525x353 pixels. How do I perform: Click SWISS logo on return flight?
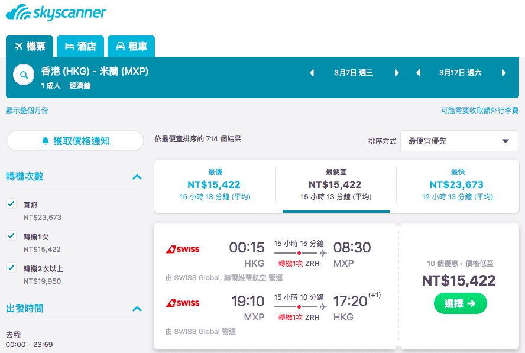[183, 303]
